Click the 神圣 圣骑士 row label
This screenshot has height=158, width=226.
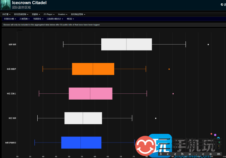(12, 94)
